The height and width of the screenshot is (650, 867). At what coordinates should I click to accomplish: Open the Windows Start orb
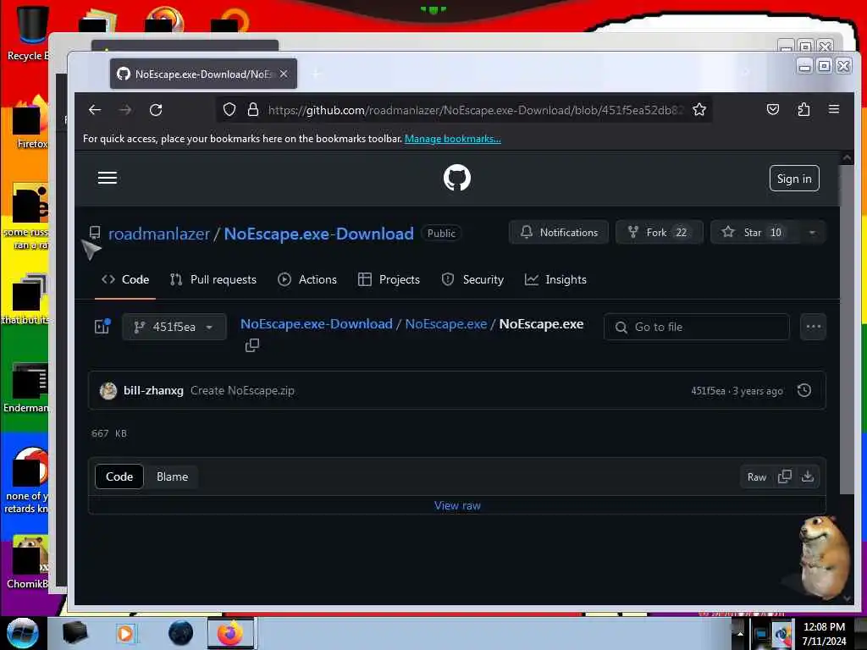tap(22, 633)
